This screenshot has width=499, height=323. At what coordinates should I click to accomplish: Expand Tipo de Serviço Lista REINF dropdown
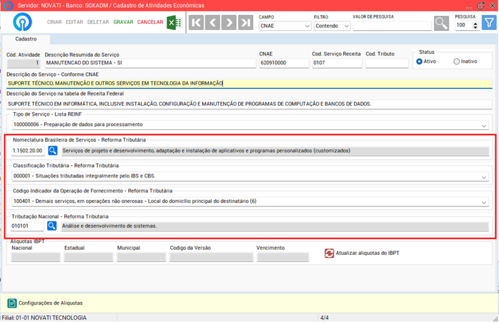click(x=483, y=125)
